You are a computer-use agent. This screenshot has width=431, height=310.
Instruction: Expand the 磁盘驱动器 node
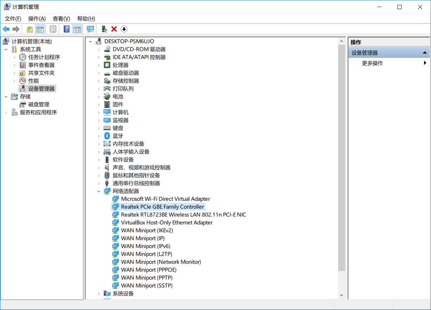pos(99,73)
